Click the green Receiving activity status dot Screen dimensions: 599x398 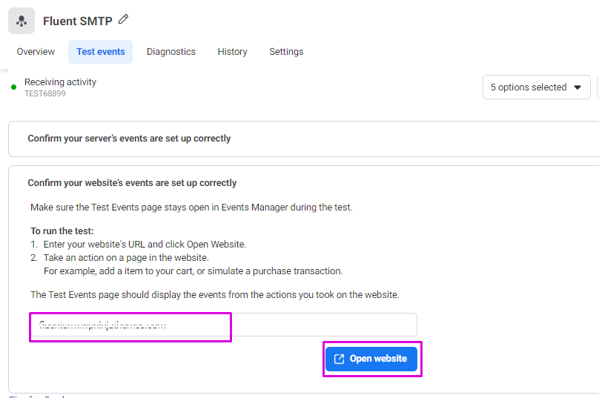coord(14,87)
